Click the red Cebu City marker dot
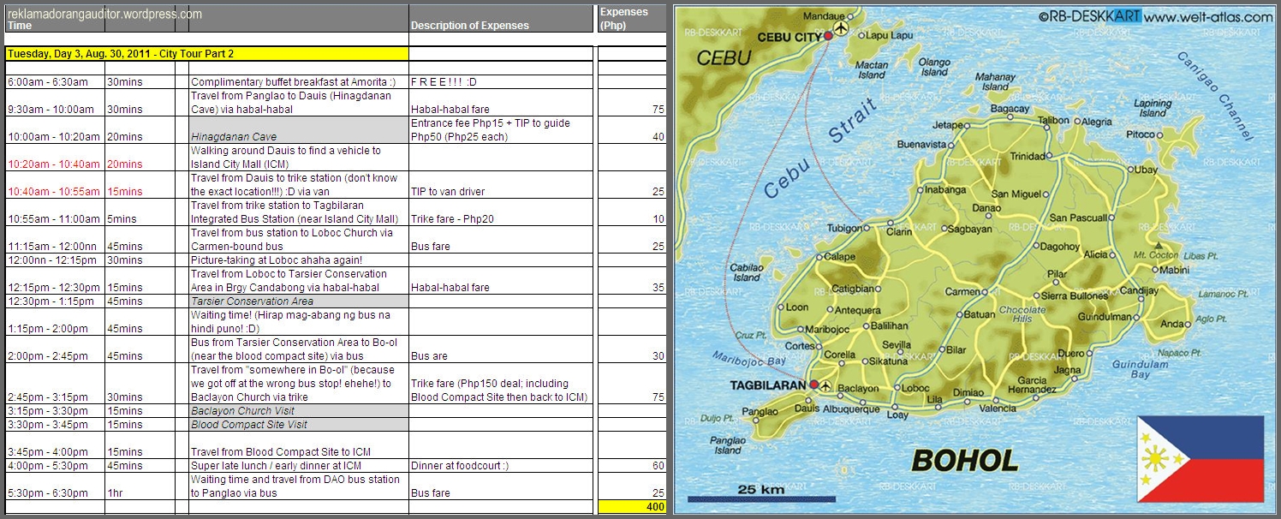The width and height of the screenshot is (1281, 519). (x=828, y=37)
